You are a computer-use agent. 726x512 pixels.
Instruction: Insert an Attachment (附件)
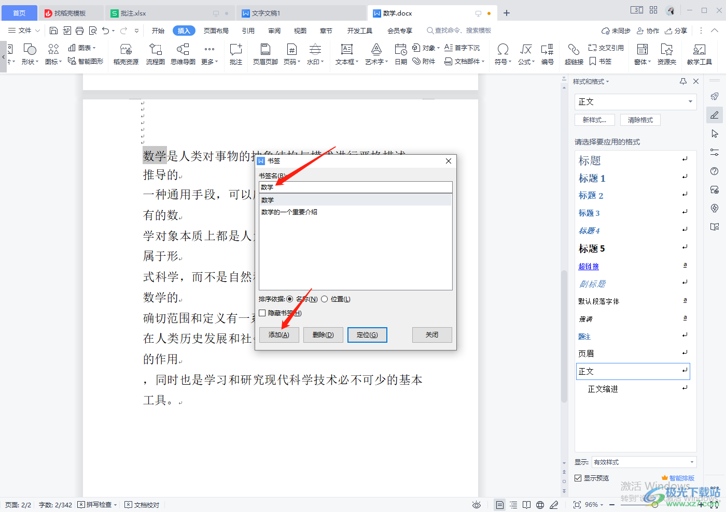[424, 62]
